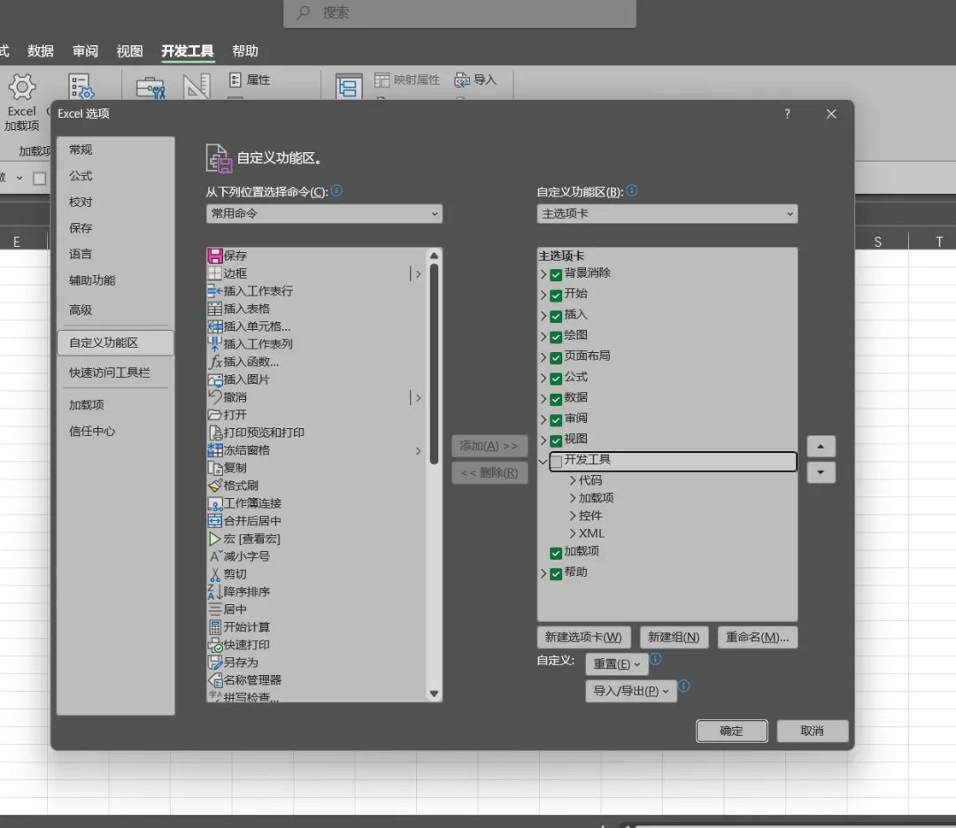Viewport: 956px width, 828px height.
Task: Select the 降序排序 sort icon
Action: pyautogui.click(x=215, y=592)
